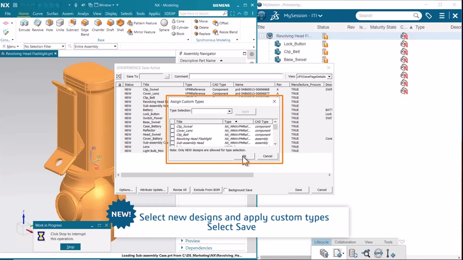
Task: Click the Comment input field
Action: pos(236,77)
